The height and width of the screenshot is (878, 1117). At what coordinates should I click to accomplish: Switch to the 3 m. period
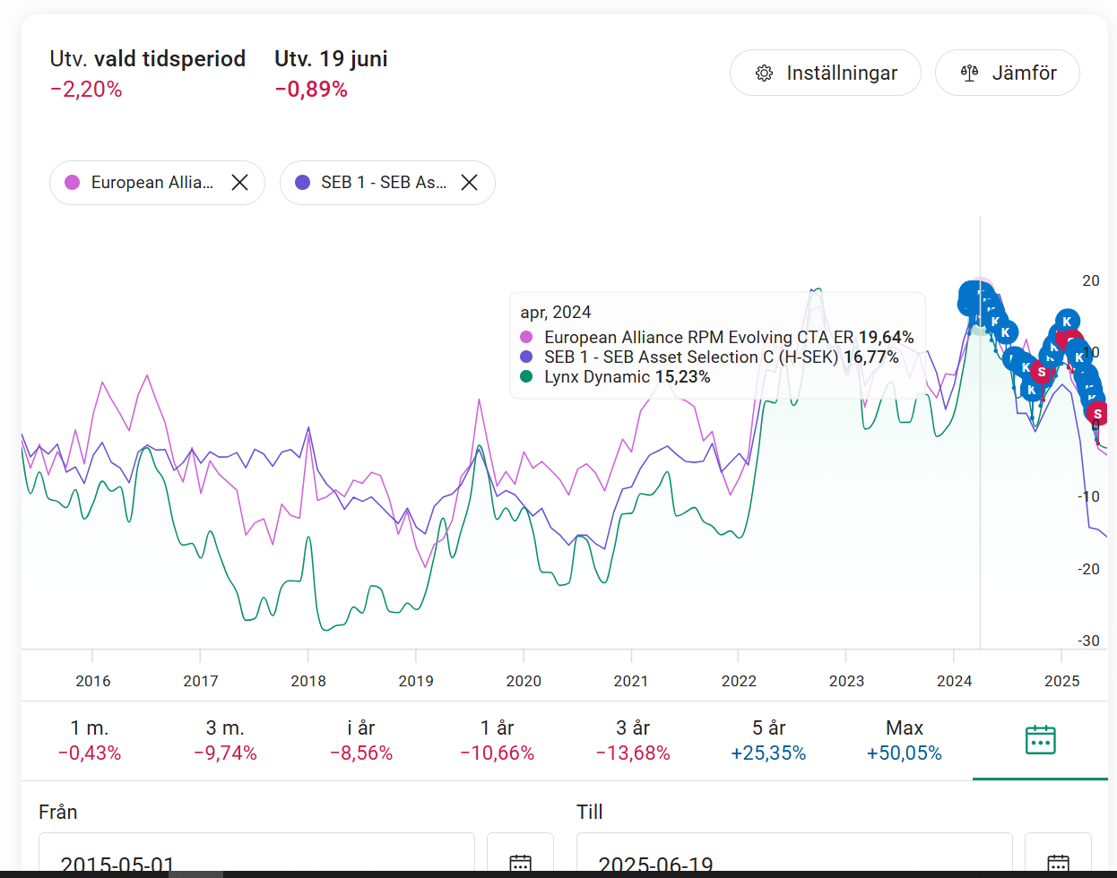point(225,740)
